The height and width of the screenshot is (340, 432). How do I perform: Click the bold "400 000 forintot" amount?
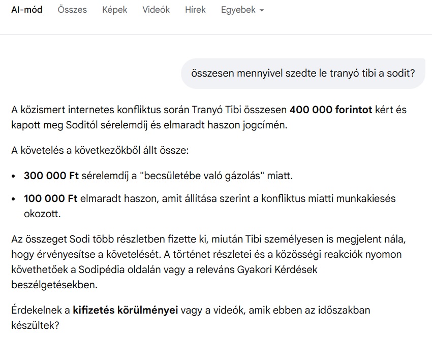331,110
